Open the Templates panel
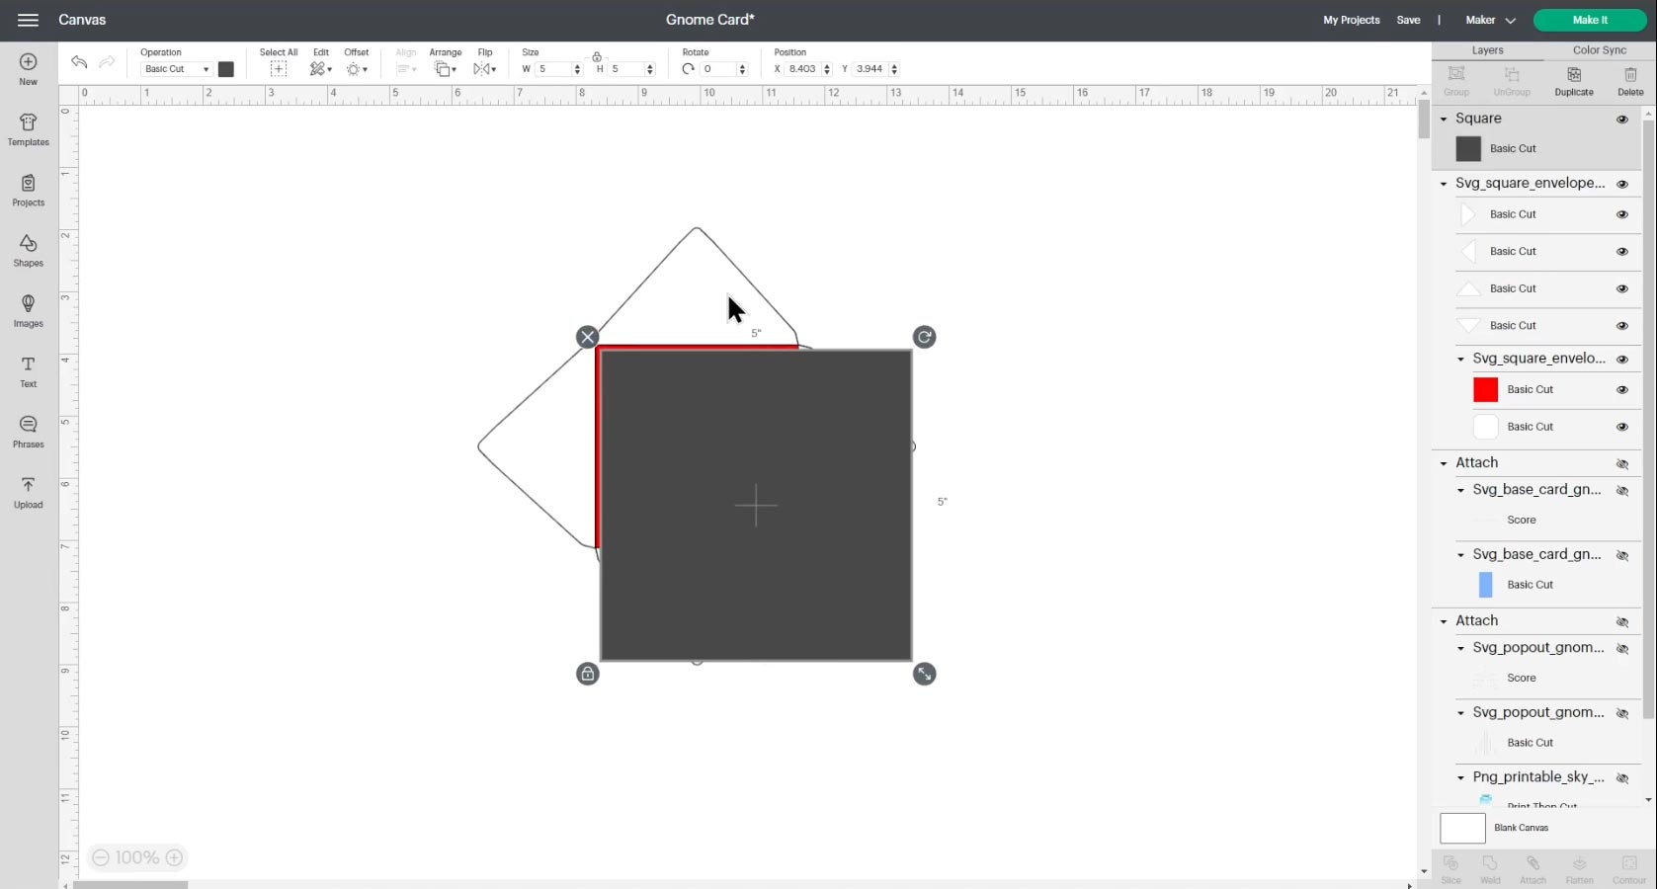This screenshot has width=1657, height=889. (28, 129)
